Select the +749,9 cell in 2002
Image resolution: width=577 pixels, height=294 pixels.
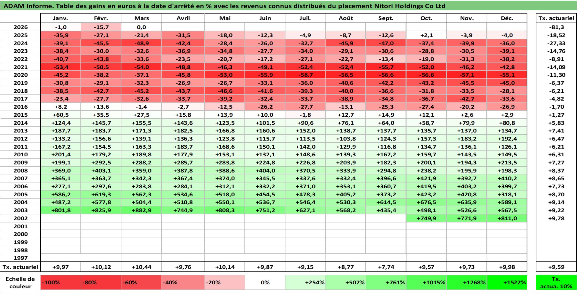(427, 219)
